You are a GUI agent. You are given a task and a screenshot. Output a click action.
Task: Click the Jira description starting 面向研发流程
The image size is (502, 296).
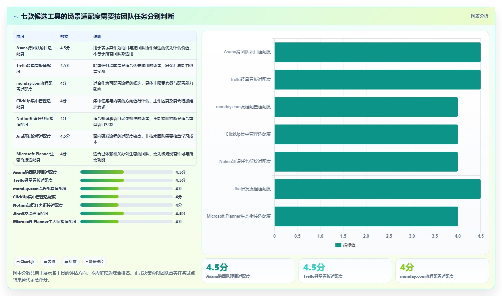click(x=143, y=139)
